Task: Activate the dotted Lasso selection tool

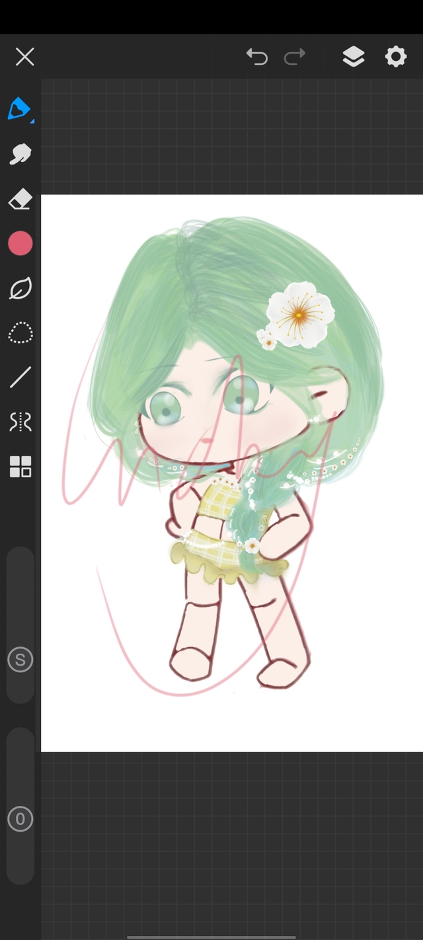Action: click(20, 333)
